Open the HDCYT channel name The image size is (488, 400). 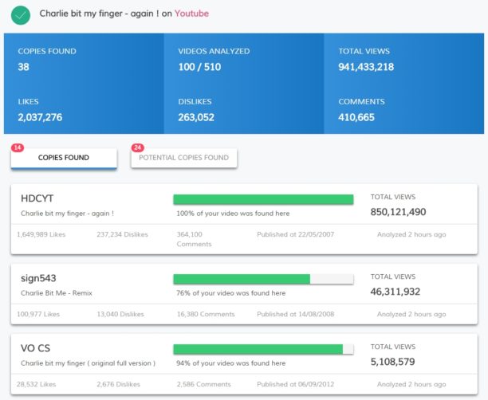point(37,198)
